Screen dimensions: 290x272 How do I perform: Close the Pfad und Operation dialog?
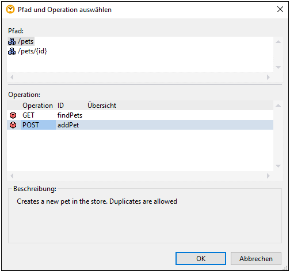point(280,9)
